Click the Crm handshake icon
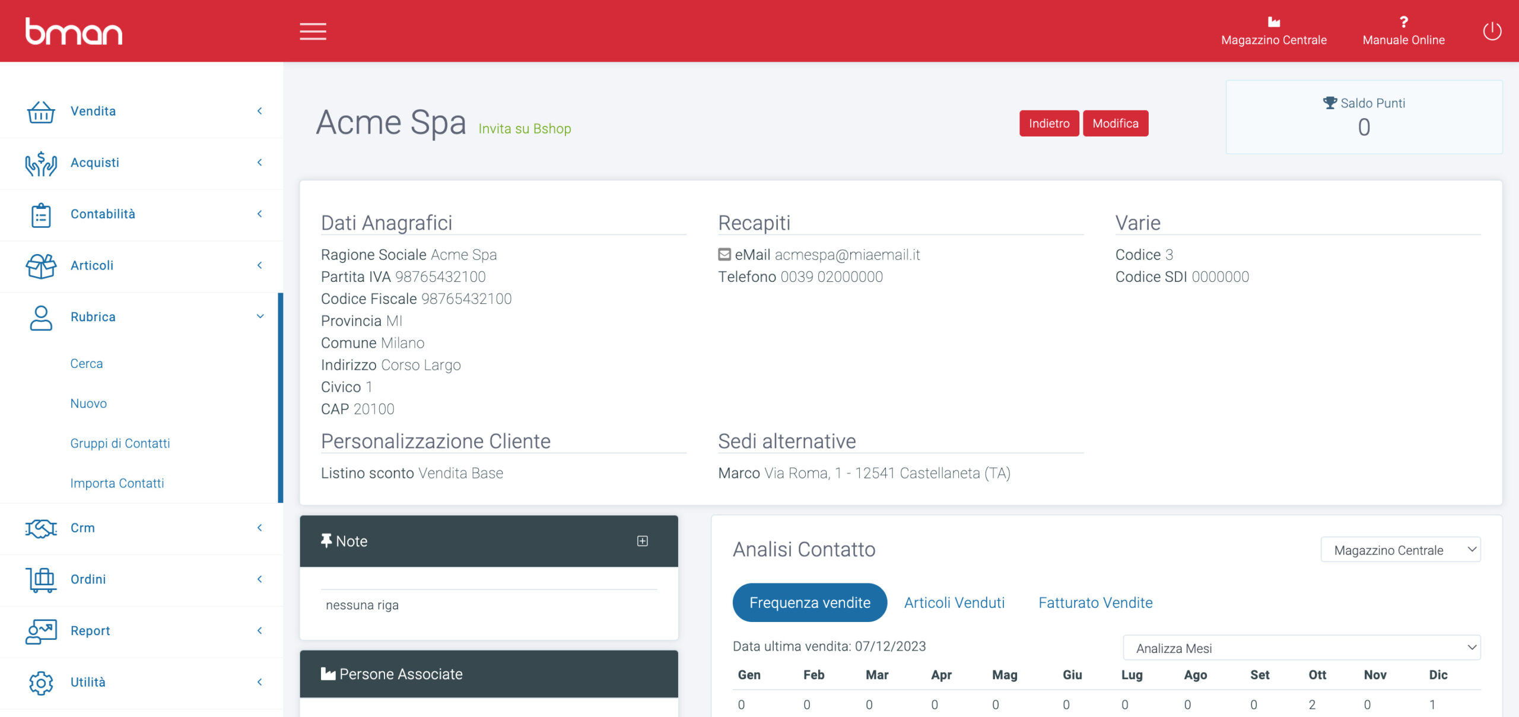Screen dimensions: 1519x717 41,528
